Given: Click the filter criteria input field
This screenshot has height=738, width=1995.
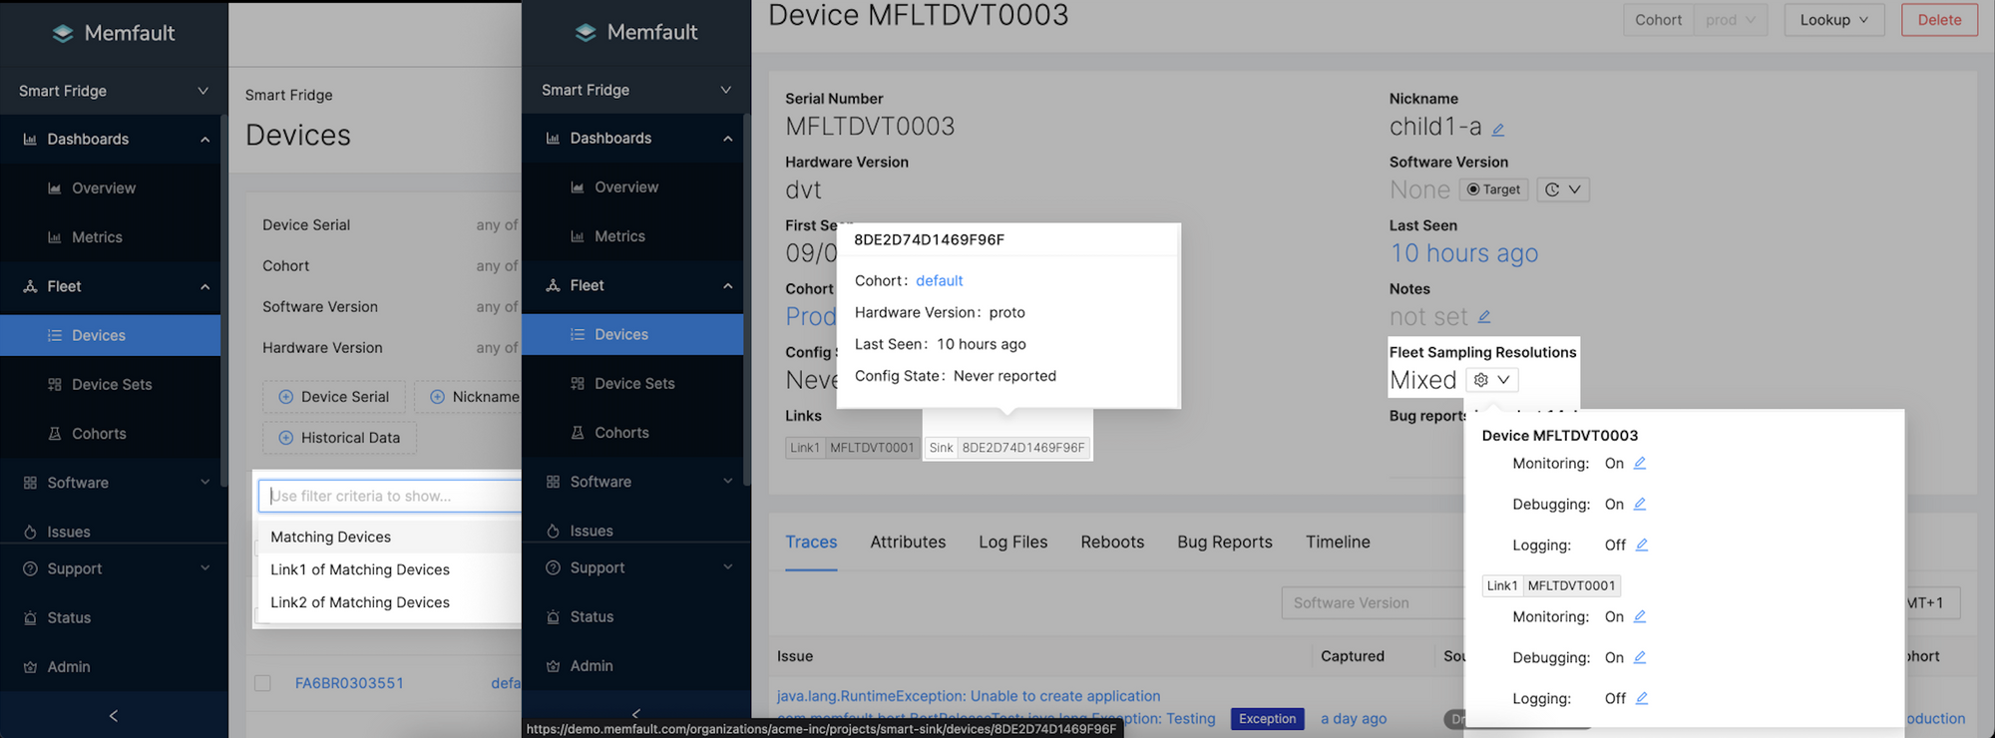Looking at the screenshot, I should pos(389,496).
